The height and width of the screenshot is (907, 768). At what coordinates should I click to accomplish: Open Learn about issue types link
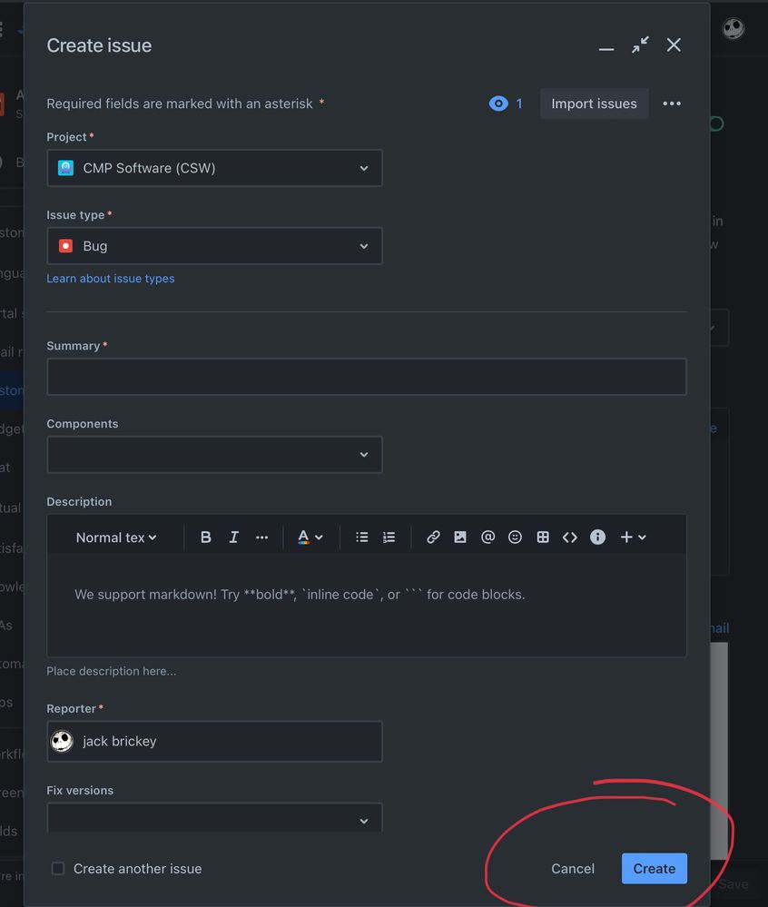click(x=111, y=278)
